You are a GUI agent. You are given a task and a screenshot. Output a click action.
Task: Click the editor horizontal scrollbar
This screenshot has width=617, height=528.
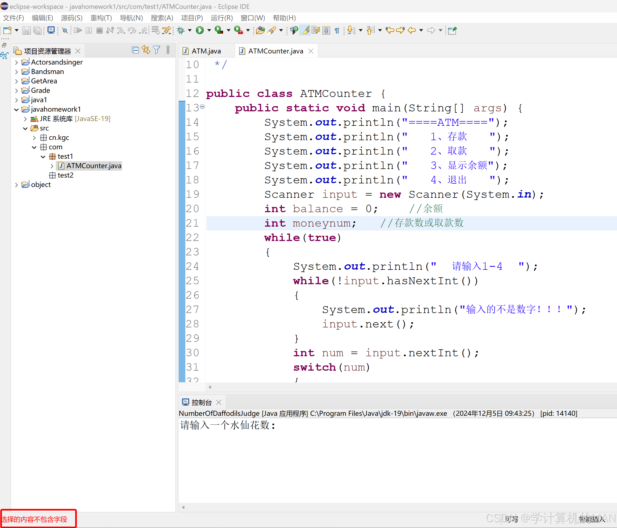[387, 387]
